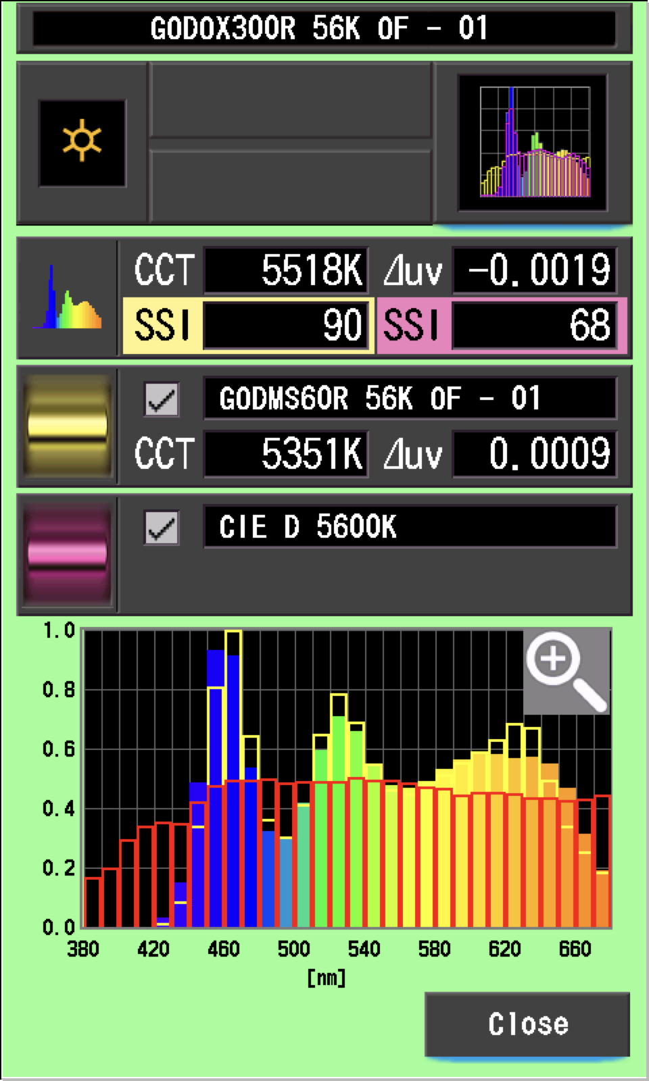Click the Close button
The image size is (649, 1081).
point(527,1024)
